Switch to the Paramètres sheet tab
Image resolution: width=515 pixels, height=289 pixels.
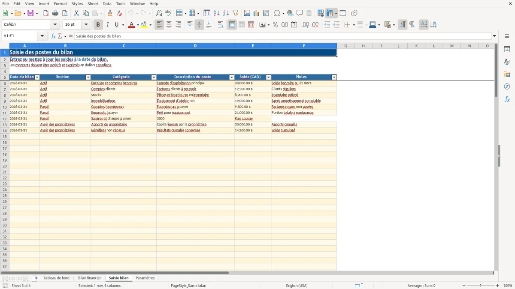(145, 278)
